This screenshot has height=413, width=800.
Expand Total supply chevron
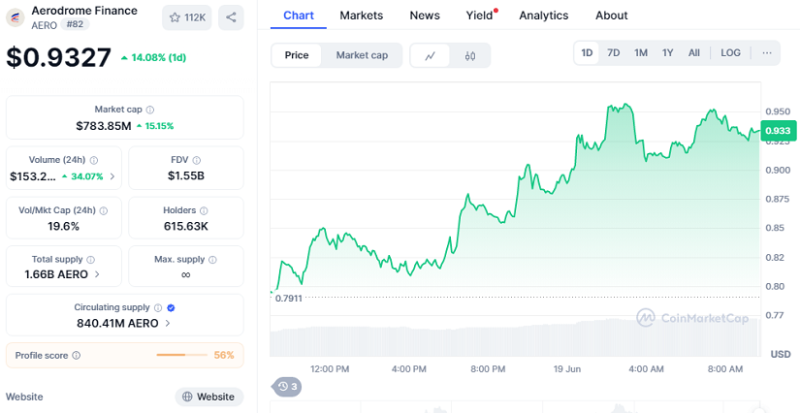click(x=97, y=274)
